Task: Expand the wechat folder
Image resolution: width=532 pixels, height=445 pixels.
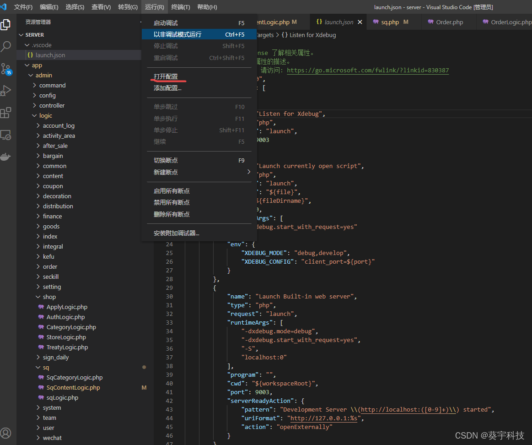Action: click(x=38, y=438)
